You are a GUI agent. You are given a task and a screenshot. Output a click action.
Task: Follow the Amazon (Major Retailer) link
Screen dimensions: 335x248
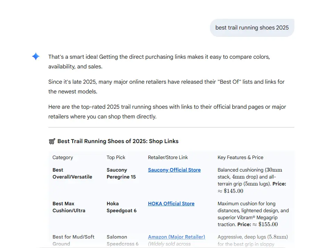(176, 237)
